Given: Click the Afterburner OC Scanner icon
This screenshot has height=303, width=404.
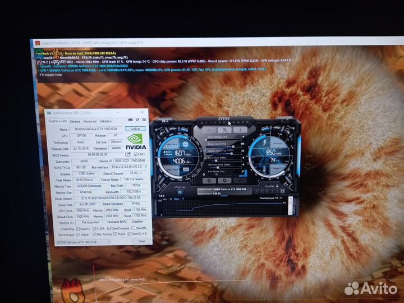Looking at the screenshot, I should tap(165, 121).
